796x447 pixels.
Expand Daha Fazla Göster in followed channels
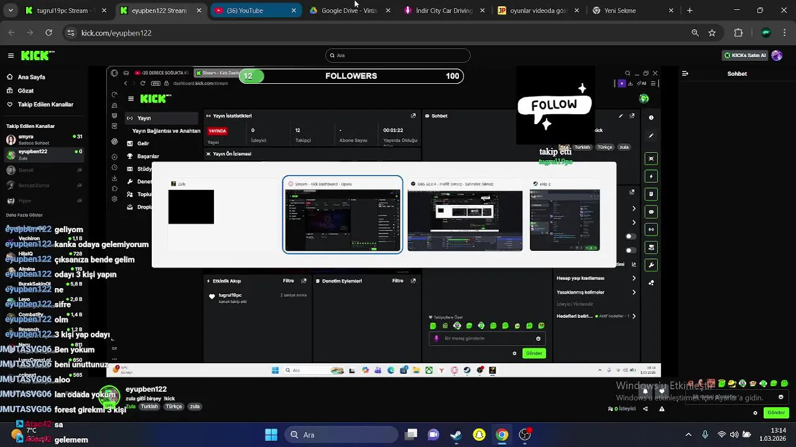coord(24,215)
